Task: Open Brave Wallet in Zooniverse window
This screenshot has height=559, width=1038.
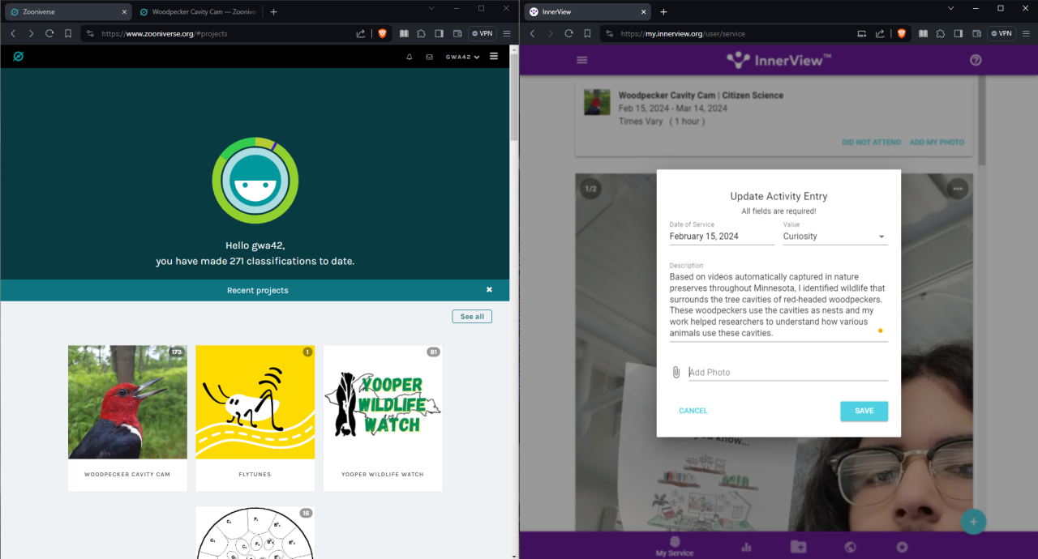Action: [457, 33]
